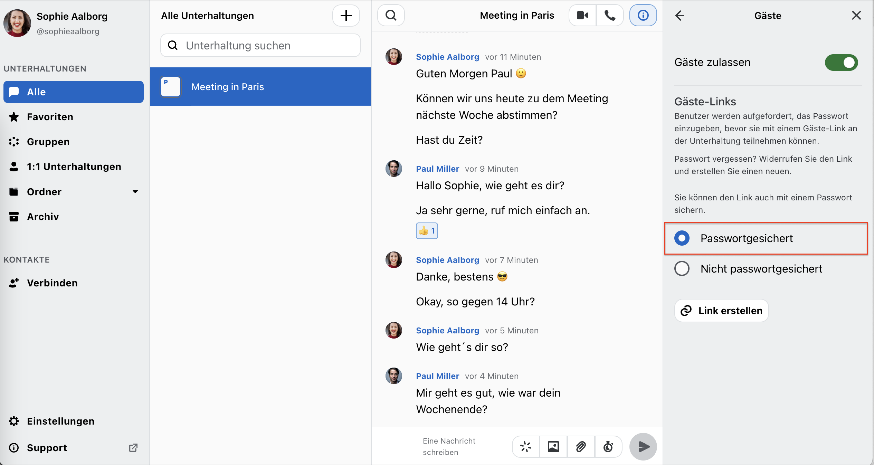The height and width of the screenshot is (465, 874).
Task: Click the Archiv box icon
Action: click(x=14, y=217)
